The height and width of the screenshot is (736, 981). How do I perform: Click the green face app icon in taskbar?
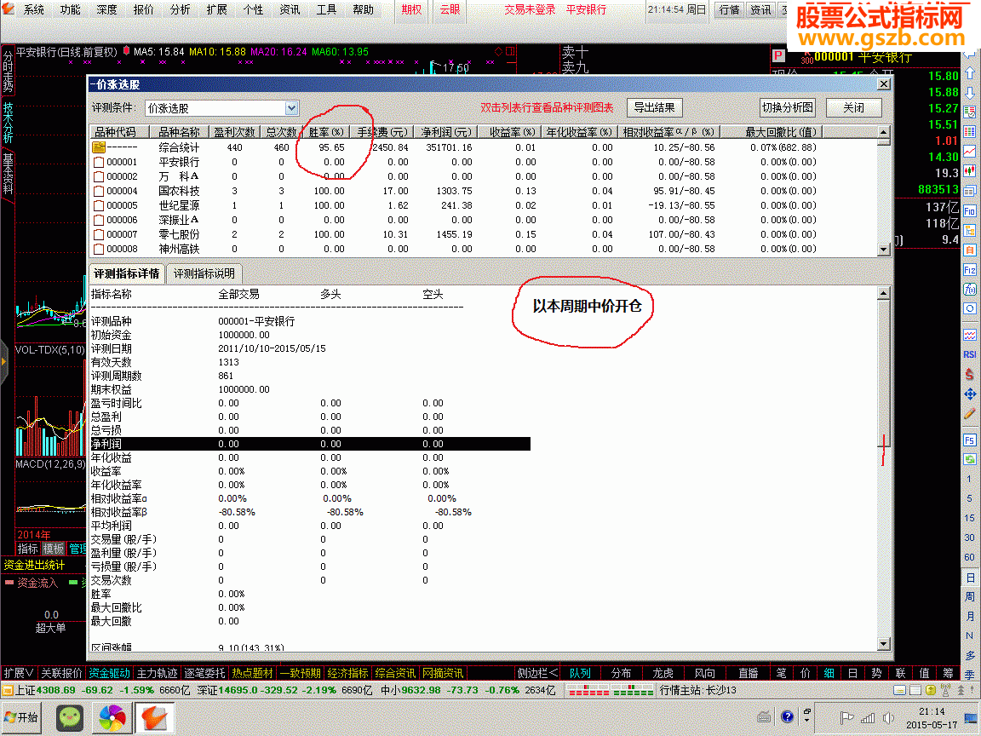click(70, 718)
